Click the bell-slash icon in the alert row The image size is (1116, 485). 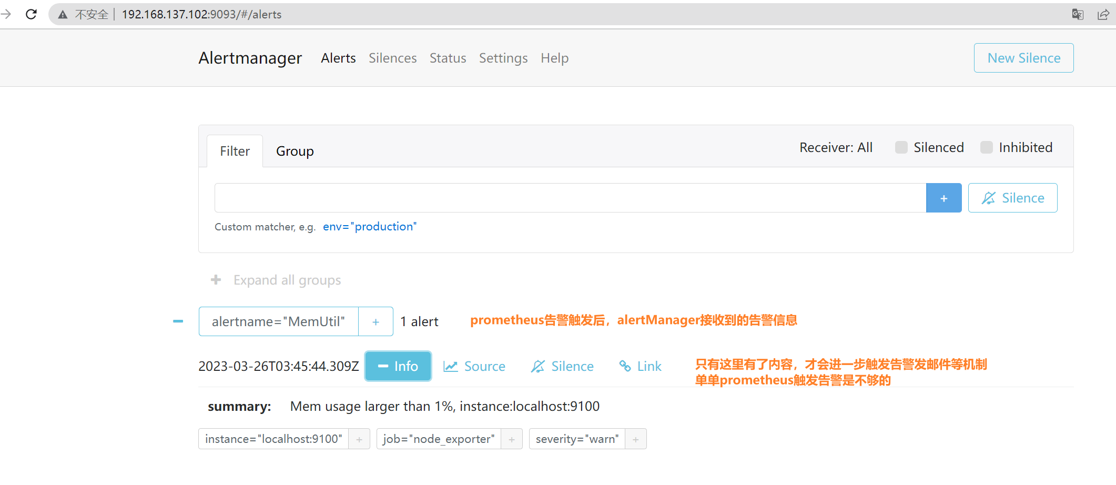pyautogui.click(x=537, y=366)
